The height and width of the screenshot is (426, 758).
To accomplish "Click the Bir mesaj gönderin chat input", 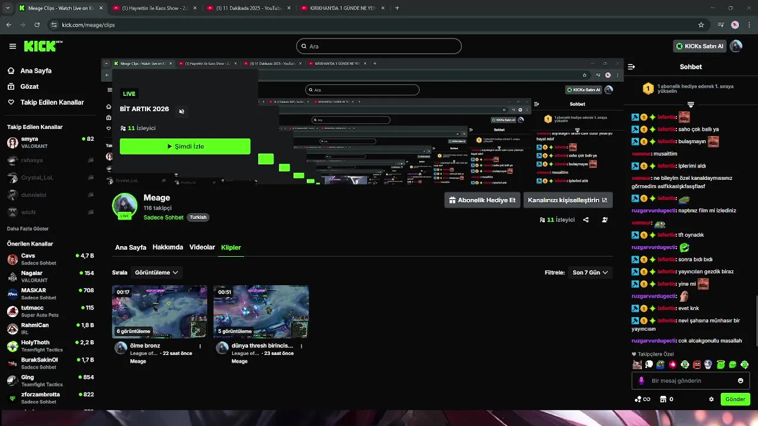I will 690,380.
